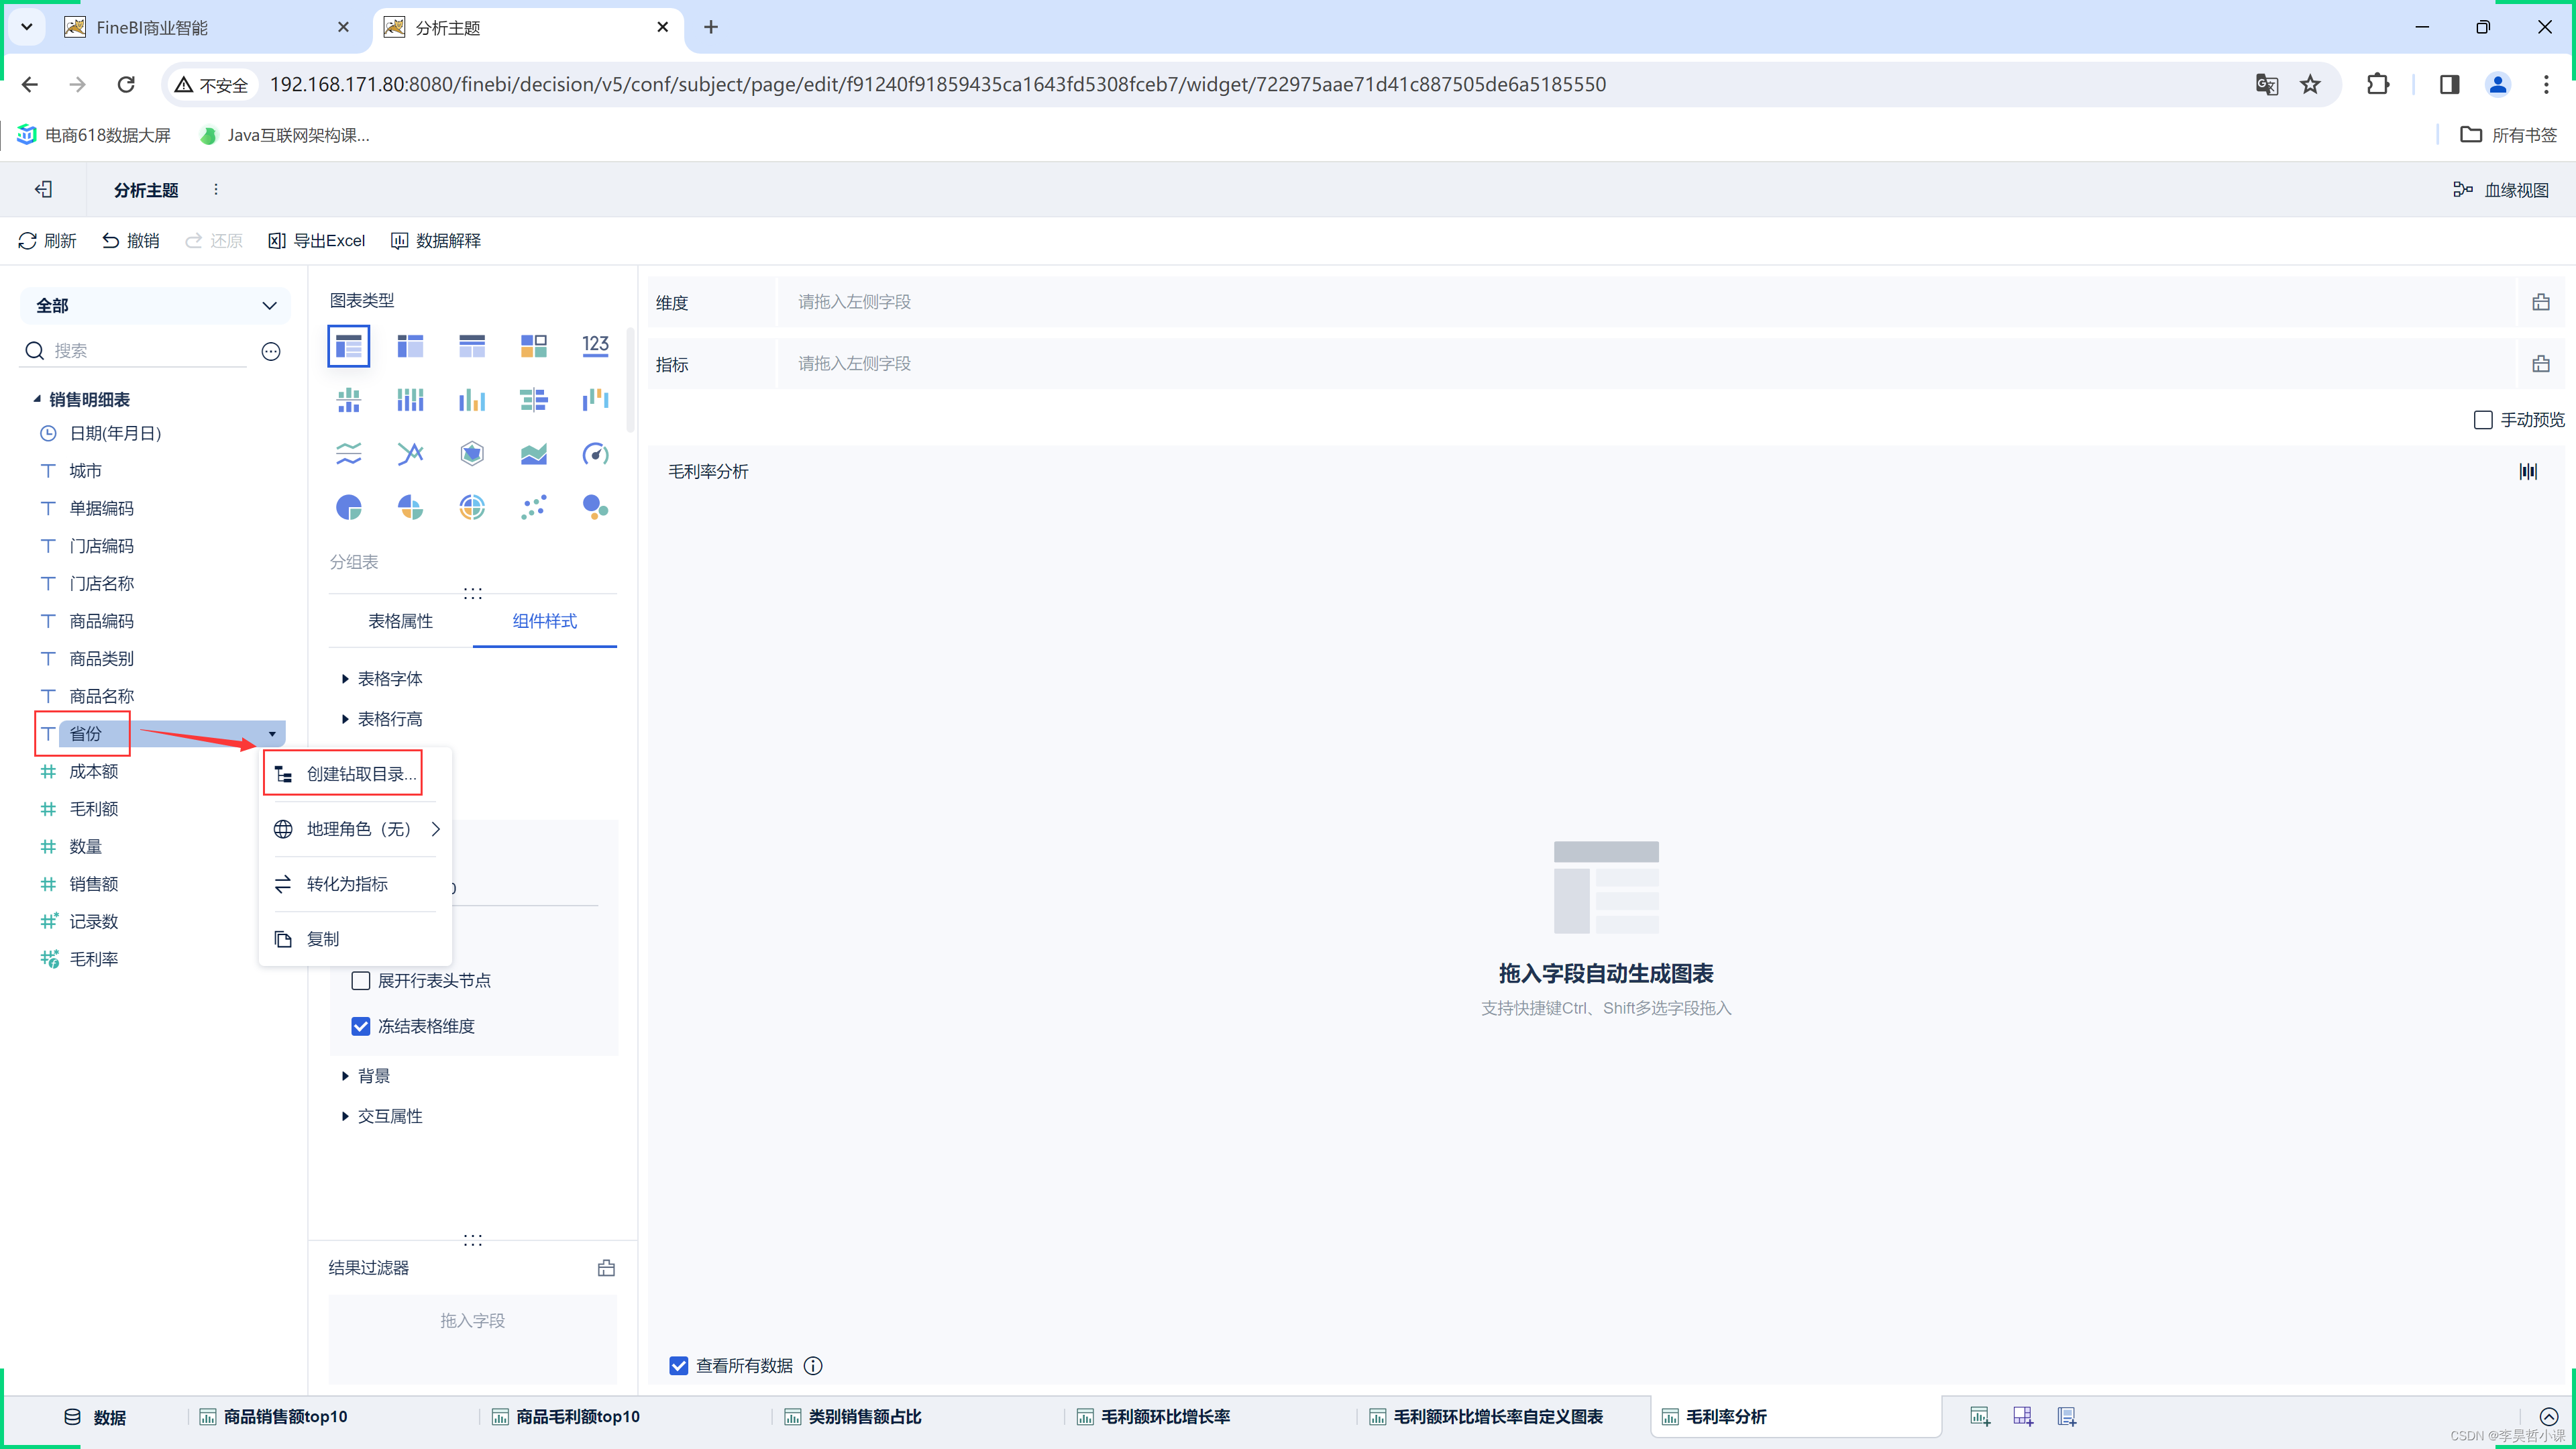
Task: Click the dropdown arrow on the 省份 field
Action: tap(272, 734)
